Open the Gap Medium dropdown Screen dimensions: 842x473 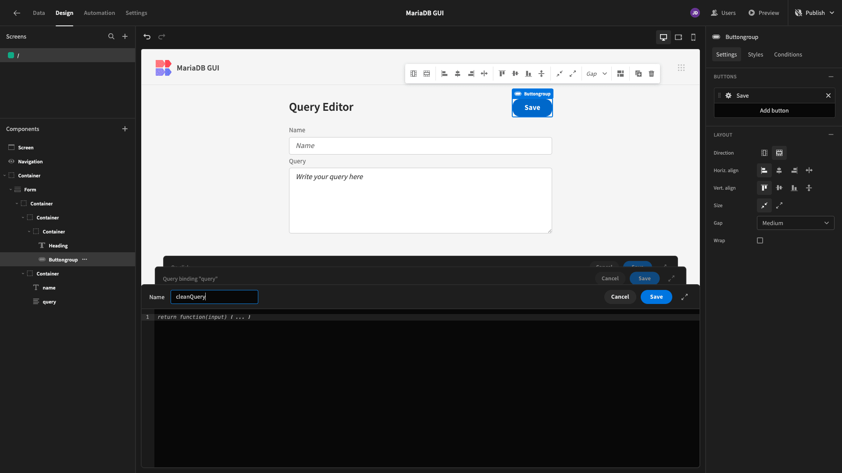tap(796, 223)
